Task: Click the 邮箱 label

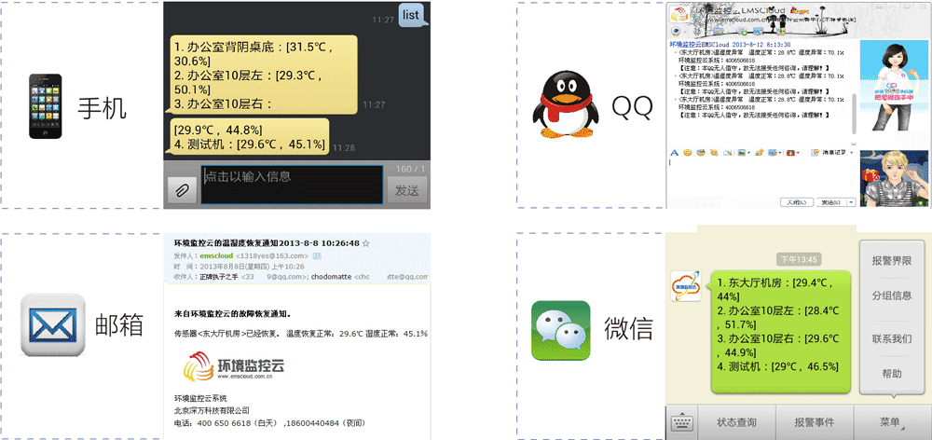Action: (119, 324)
